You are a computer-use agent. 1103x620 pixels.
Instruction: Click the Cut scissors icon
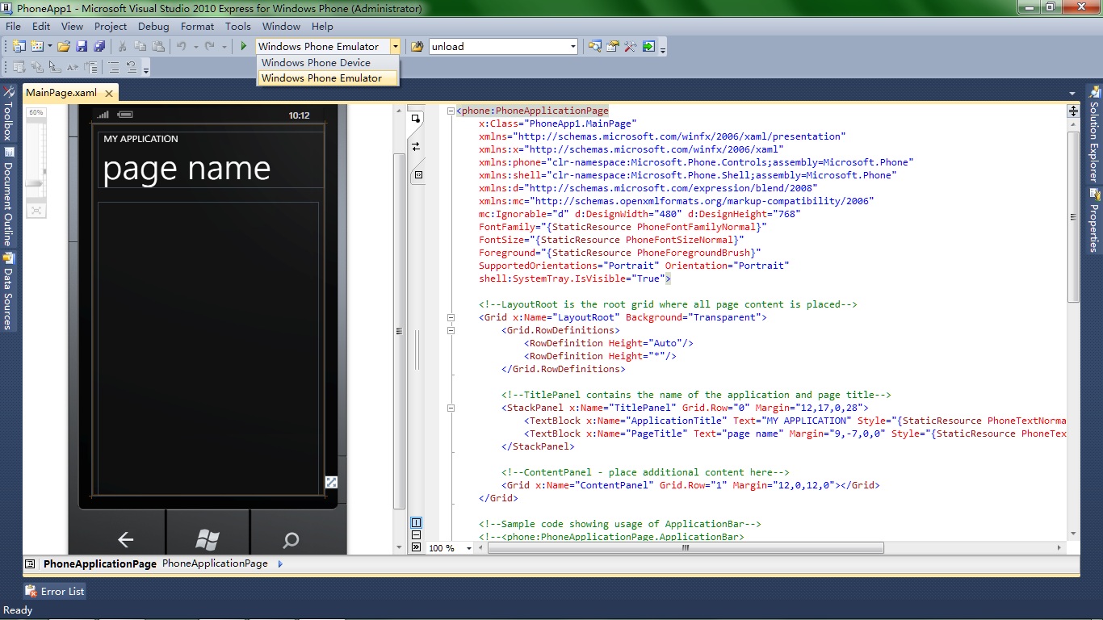tap(123, 46)
